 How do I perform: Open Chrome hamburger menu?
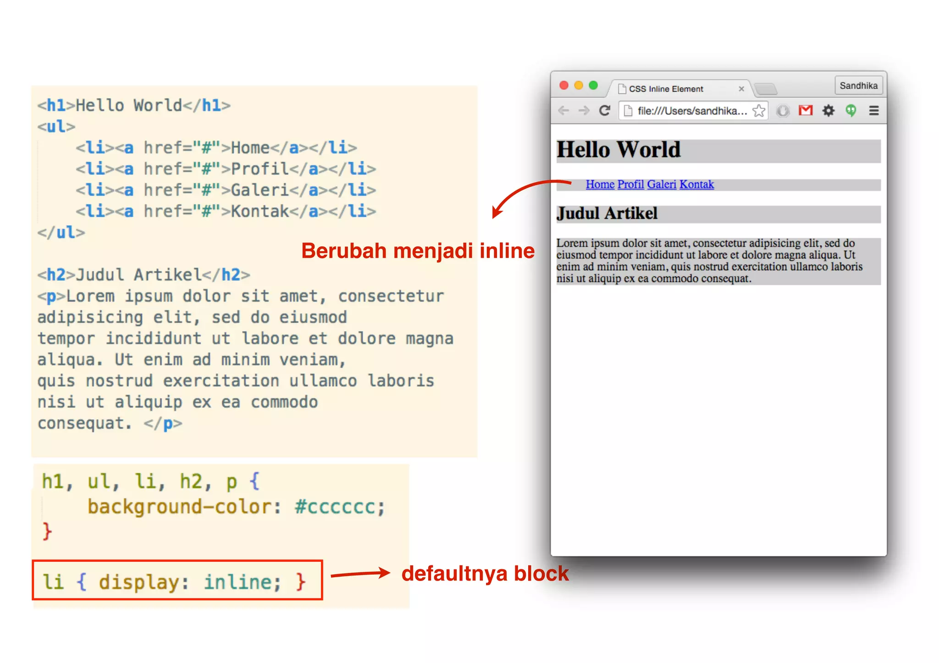[x=874, y=110]
